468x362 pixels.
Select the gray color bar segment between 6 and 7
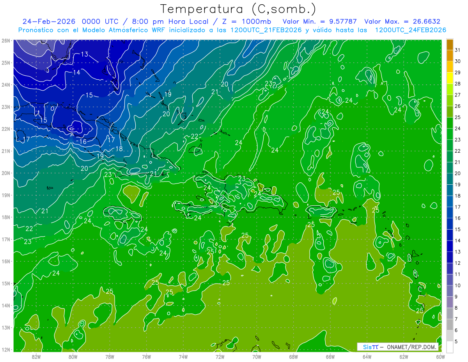click(x=450, y=325)
